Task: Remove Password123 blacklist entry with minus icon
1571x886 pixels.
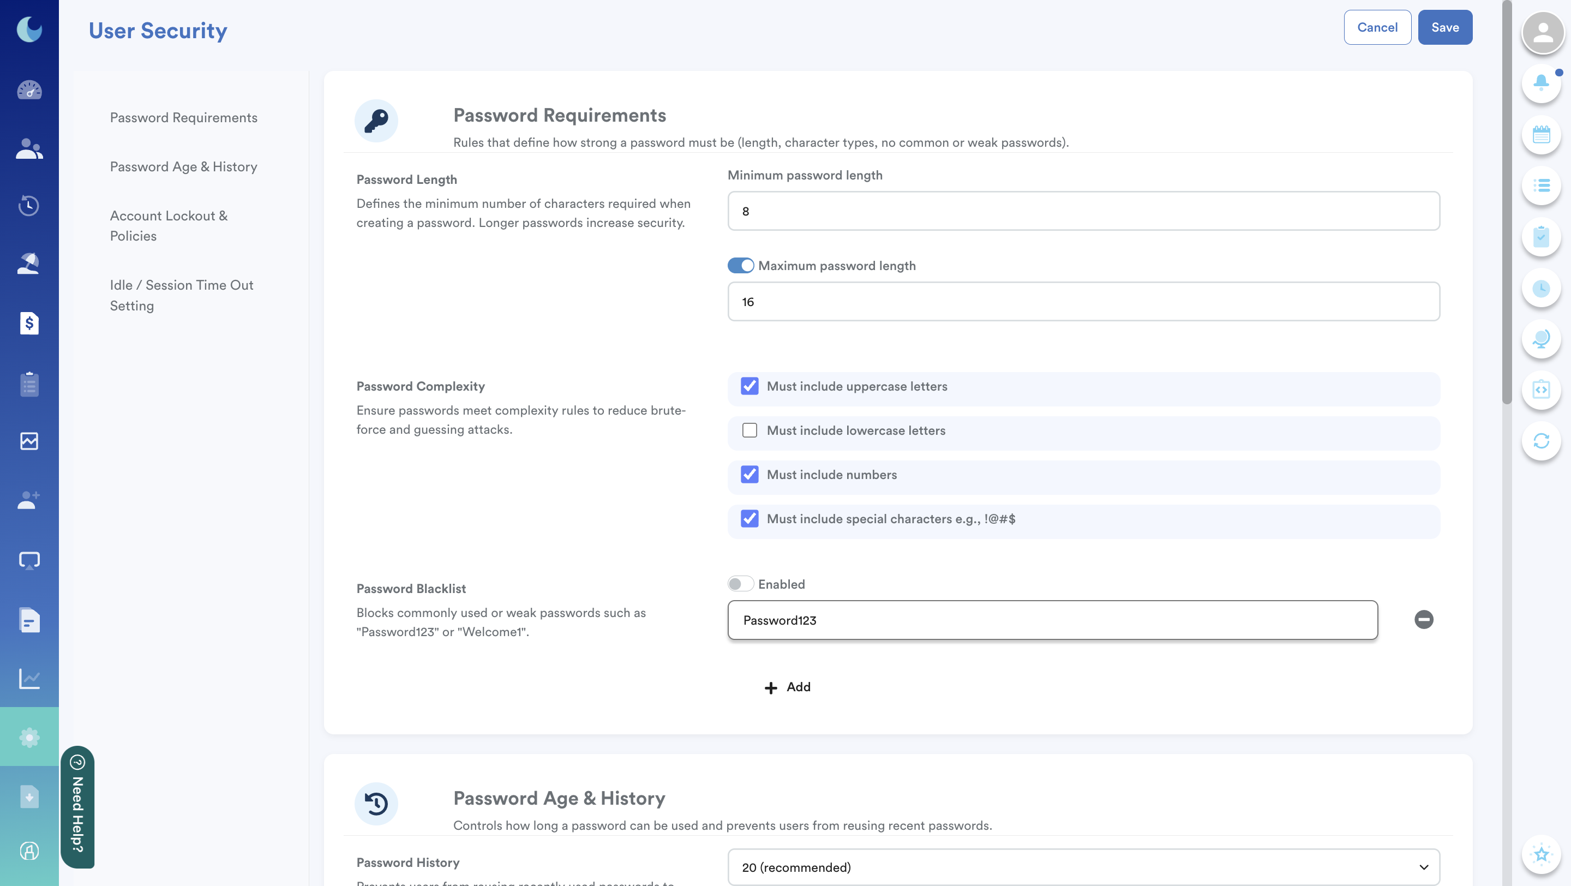Action: [x=1423, y=620]
